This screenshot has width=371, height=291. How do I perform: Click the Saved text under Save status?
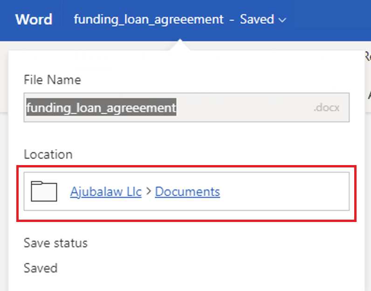tap(41, 268)
